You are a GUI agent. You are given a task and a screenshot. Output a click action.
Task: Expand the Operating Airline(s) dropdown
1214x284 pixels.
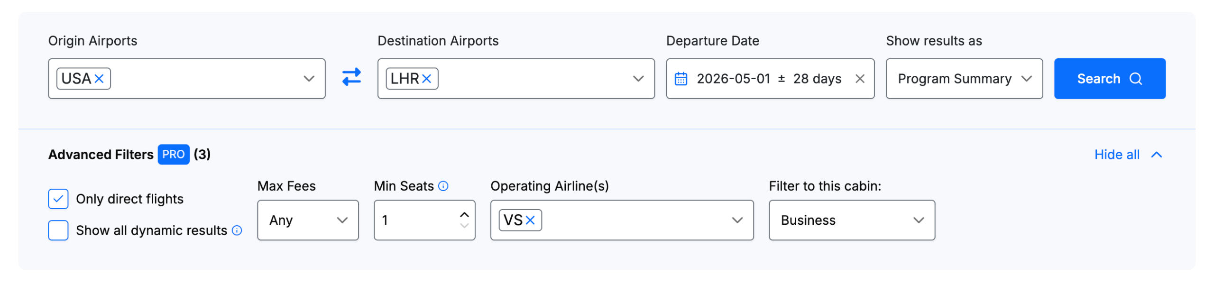(736, 220)
